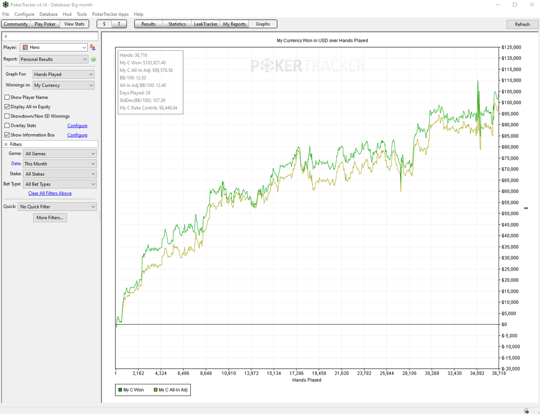Click the Refresh button
The image size is (540, 414).
522,24
